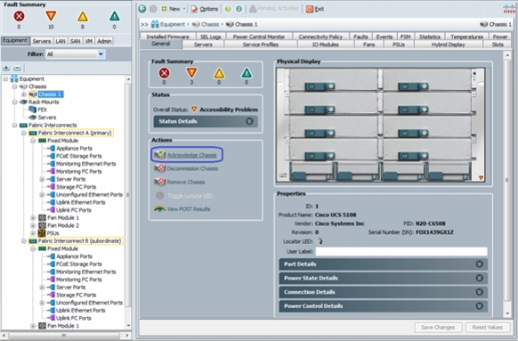The width and height of the screenshot is (518, 341).
Task: Open the Installed Firmware tab
Action: point(168,37)
